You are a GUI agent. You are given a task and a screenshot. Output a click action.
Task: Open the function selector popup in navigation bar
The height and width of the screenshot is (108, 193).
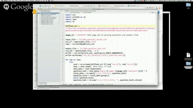tap(88, 13)
